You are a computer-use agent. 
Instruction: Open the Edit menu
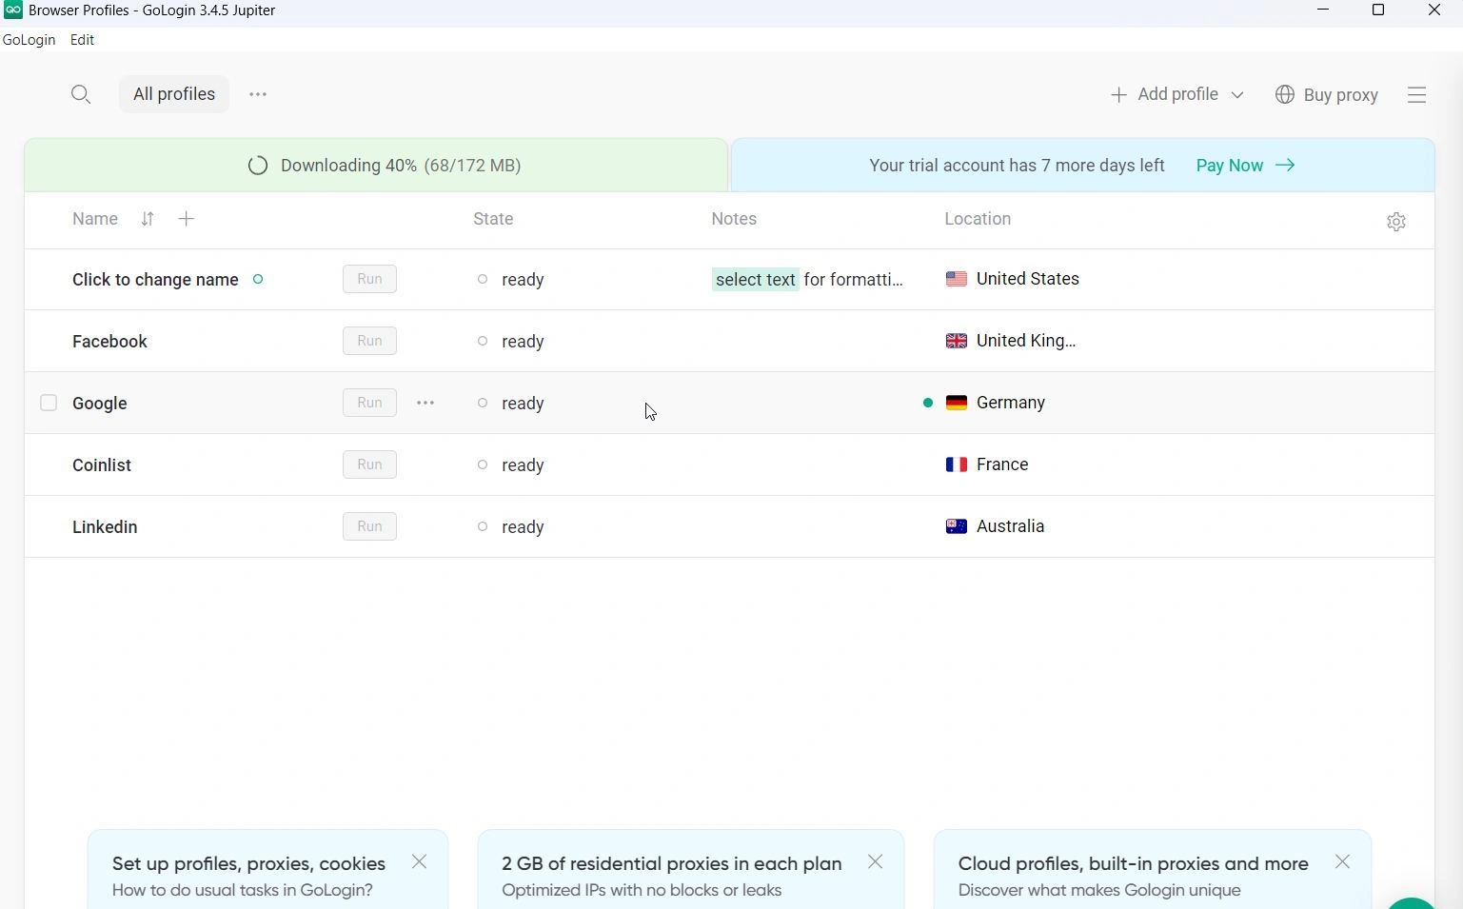[83, 40]
